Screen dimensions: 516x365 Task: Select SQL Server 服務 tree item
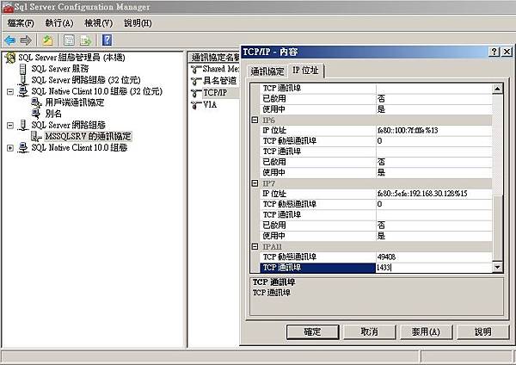coord(60,69)
